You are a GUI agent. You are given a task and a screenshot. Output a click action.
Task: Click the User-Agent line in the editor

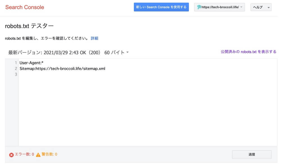point(31,62)
